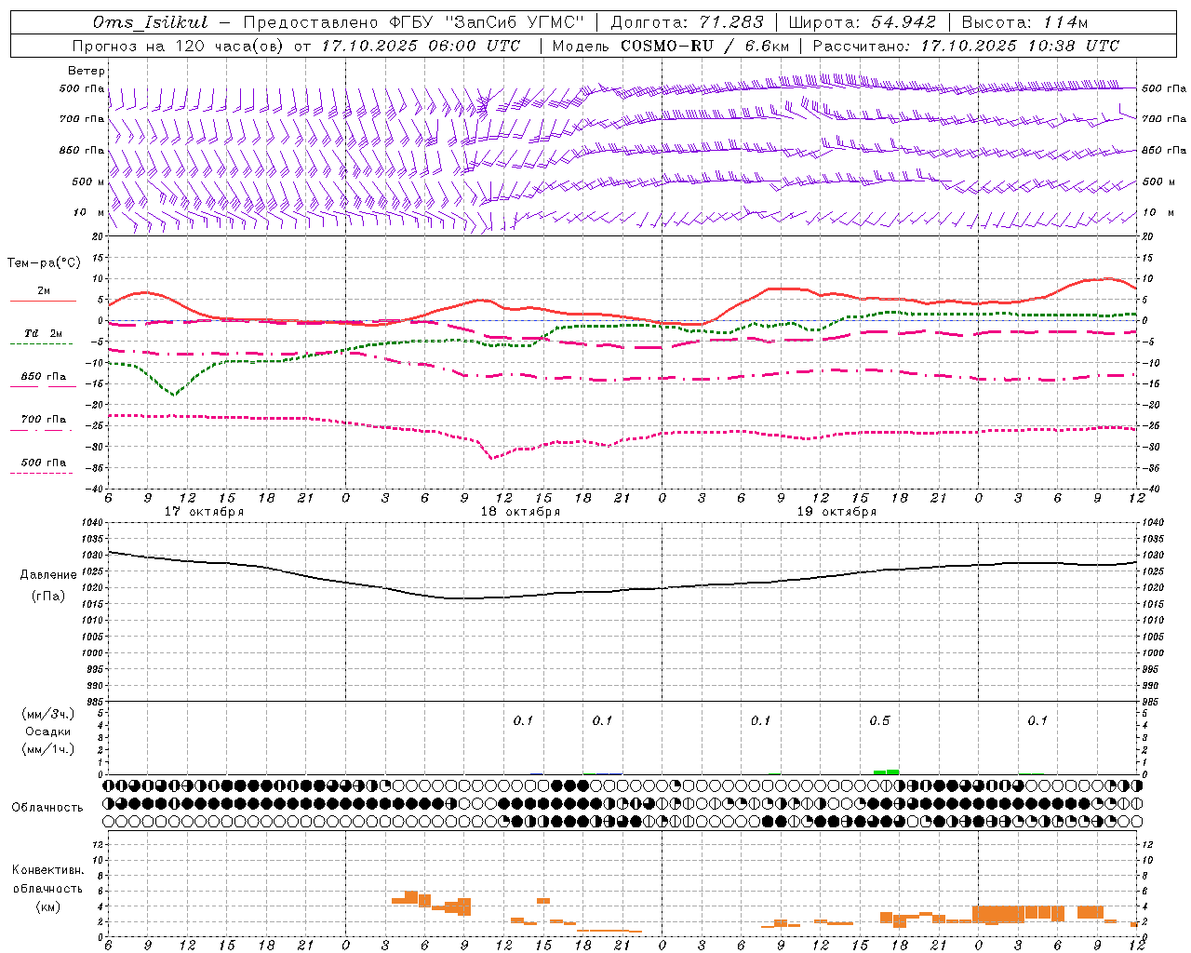Image resolution: width=1191 pixels, height=953 pixels.
Task: Click "Рассчитано: 17.10.2025 10:38 UTC" timestamp
Action: pos(966,46)
